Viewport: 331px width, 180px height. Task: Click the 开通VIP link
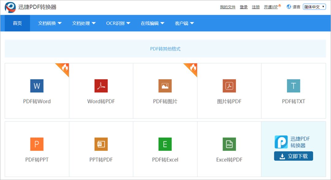click(x=271, y=7)
